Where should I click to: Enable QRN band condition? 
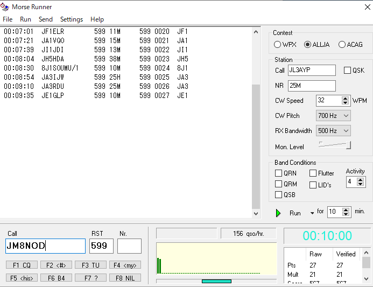[278, 173]
